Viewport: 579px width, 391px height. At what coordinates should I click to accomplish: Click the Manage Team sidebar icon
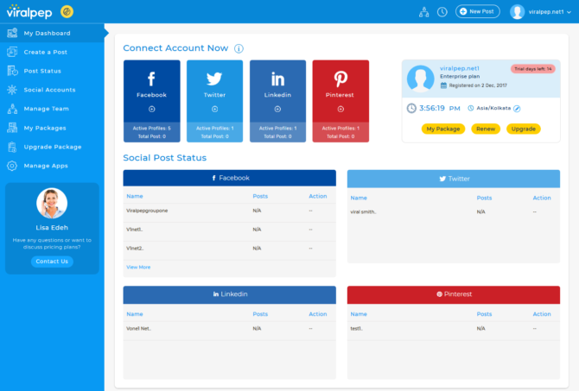pos(12,109)
